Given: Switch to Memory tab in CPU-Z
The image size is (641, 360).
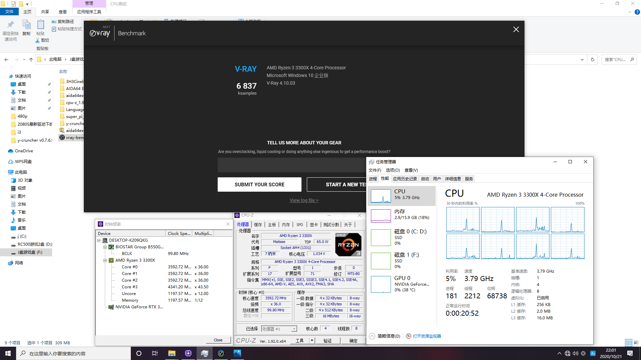Looking at the screenshot, I should coord(286,225).
